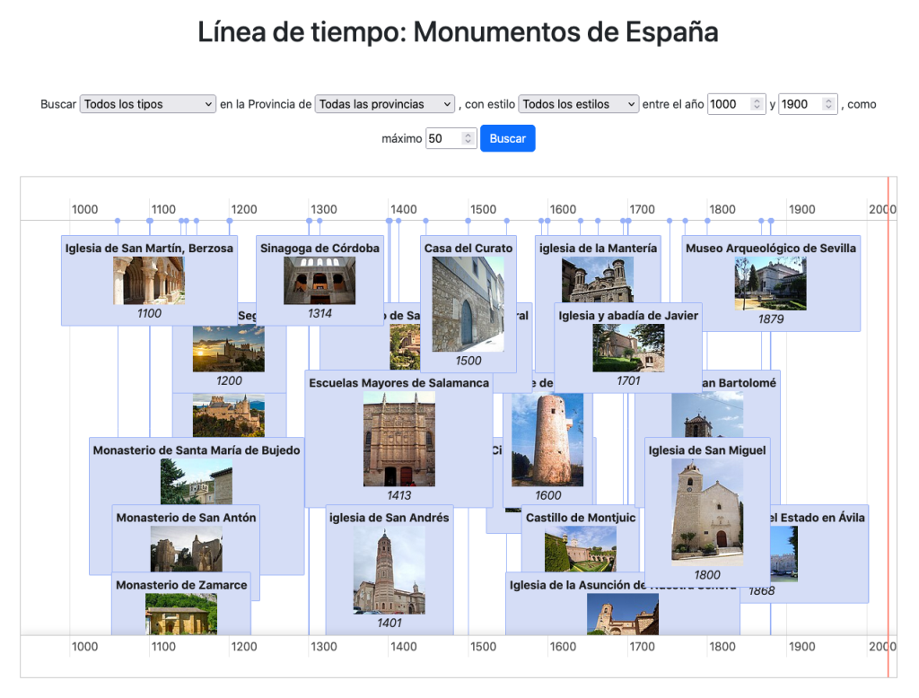Viewport: 919px width, 698px height.
Task: Click the end year field showing 1900
Action: 801,104
